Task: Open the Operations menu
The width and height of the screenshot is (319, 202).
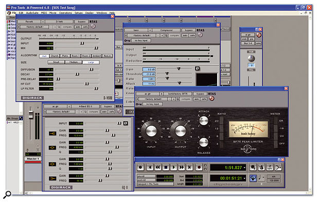Action: coord(65,13)
